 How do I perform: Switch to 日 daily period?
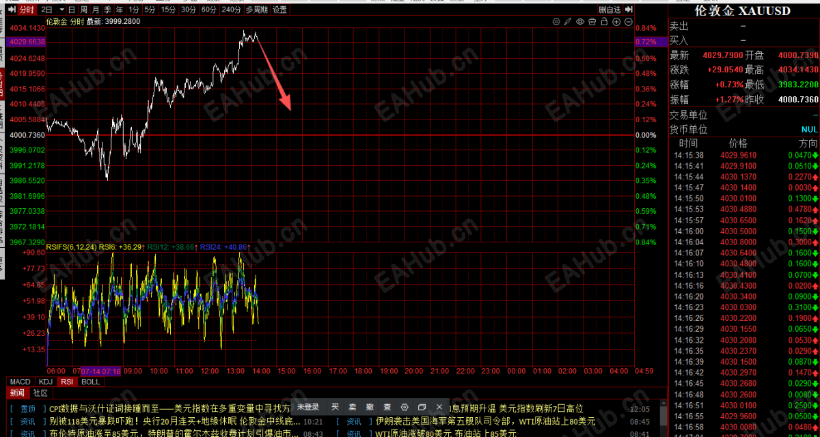point(72,10)
